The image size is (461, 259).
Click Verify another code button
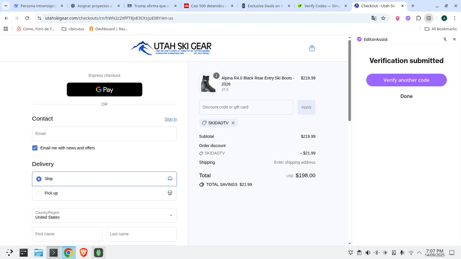tap(406, 80)
